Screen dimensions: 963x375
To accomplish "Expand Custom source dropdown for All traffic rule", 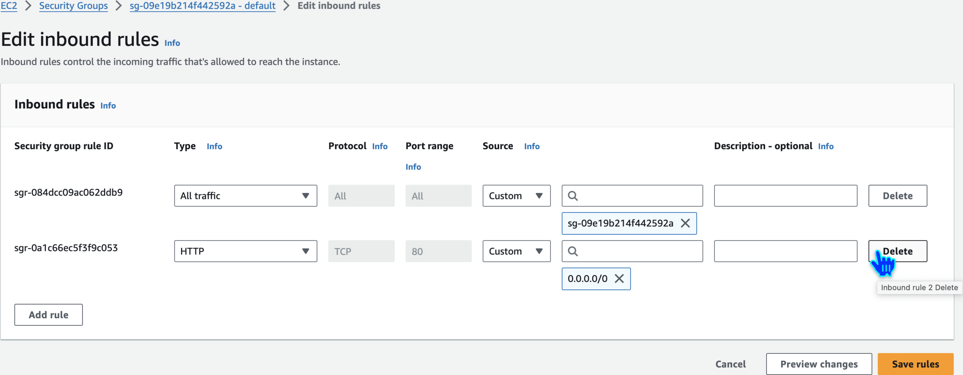I will coord(516,196).
